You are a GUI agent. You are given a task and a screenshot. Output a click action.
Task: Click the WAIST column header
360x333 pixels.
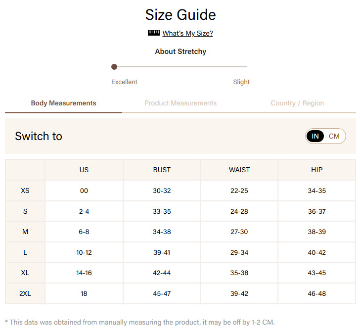coord(239,170)
